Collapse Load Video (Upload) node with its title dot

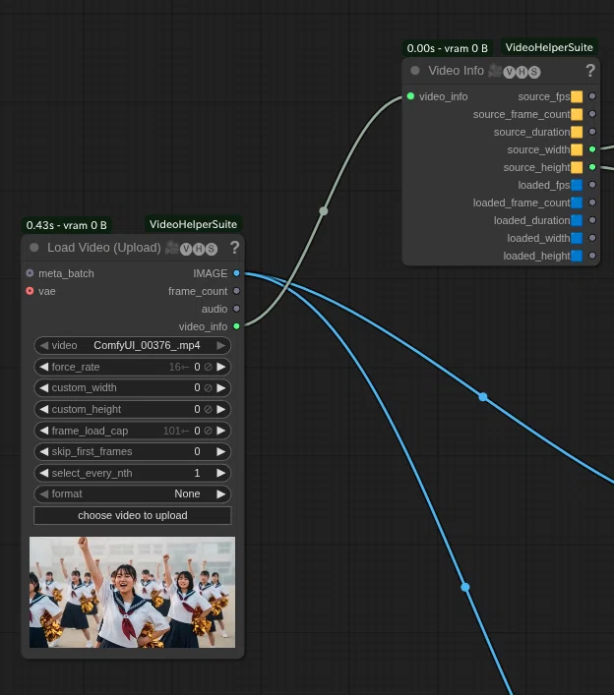[x=34, y=248]
